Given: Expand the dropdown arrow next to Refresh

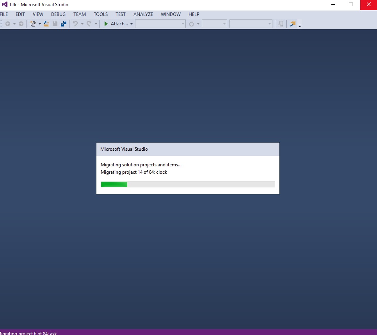Looking at the screenshot, I should click(x=198, y=24).
